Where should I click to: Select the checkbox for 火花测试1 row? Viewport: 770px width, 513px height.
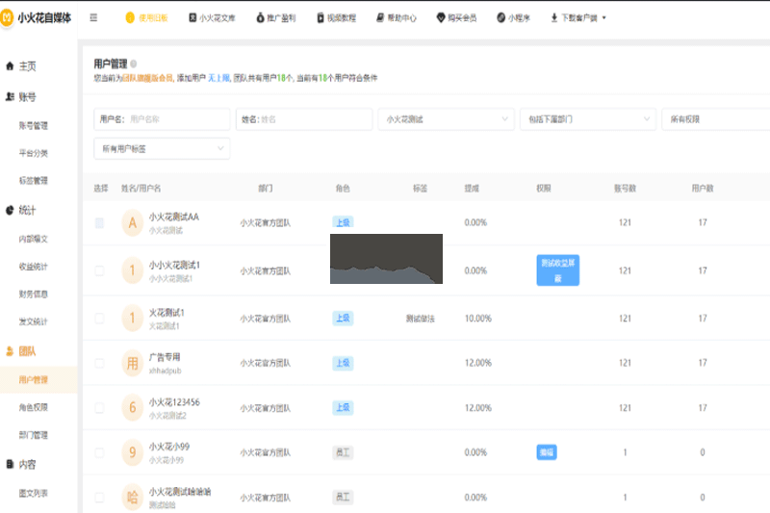[x=99, y=318]
